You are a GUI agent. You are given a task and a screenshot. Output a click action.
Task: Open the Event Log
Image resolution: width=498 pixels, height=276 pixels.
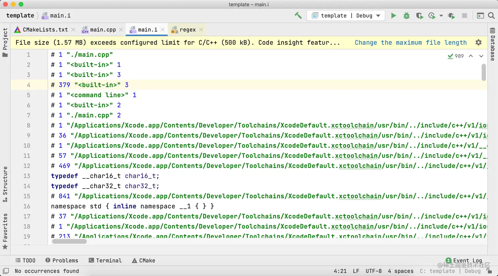(x=464, y=261)
